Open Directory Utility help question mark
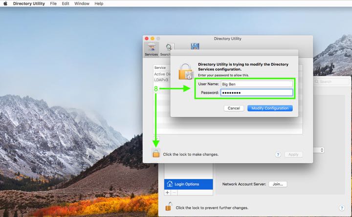This screenshot has width=352, height=217. (x=278, y=154)
